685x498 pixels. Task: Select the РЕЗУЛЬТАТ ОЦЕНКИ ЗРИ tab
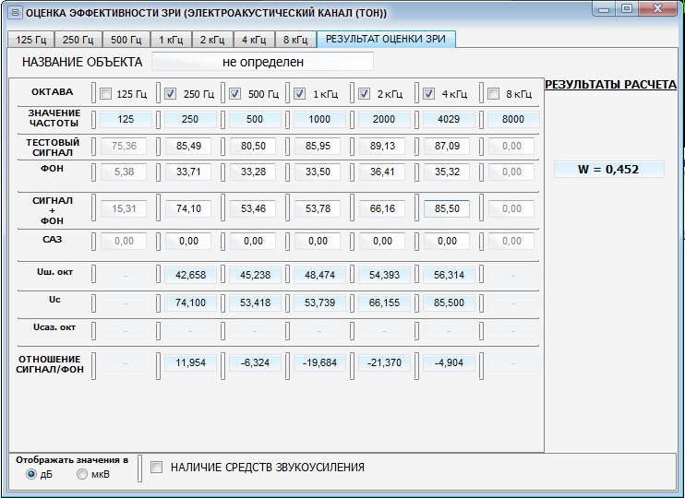click(x=386, y=40)
